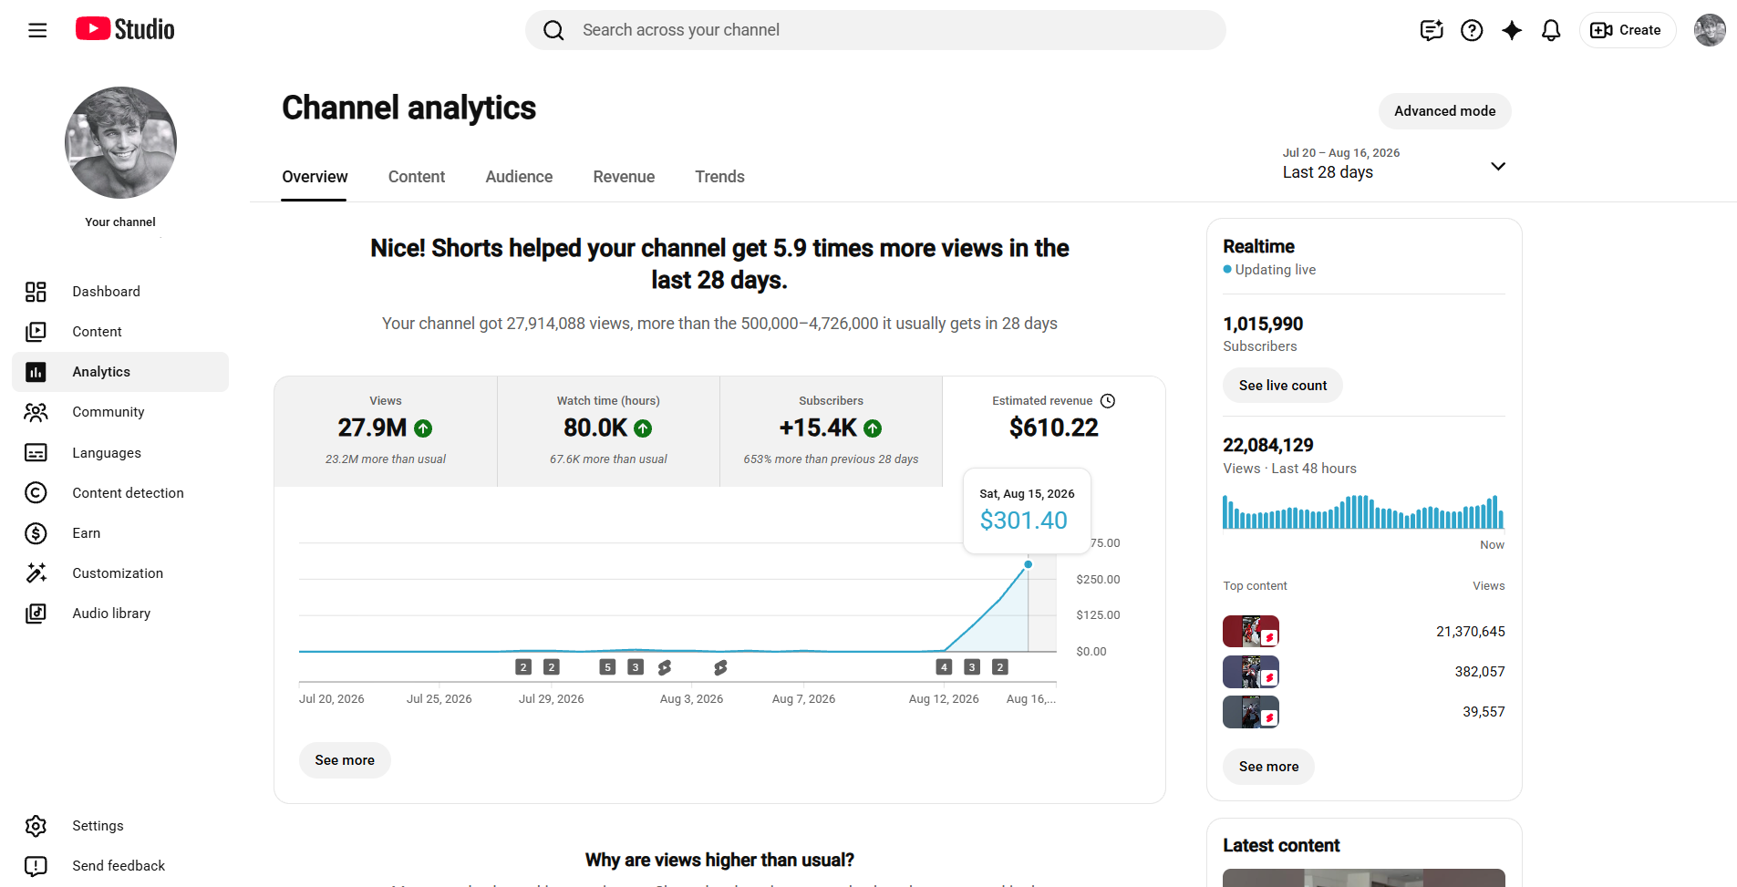Screen dimensions: 1737x887
Task: Click the Audio library icon
Action: [x=36, y=614]
